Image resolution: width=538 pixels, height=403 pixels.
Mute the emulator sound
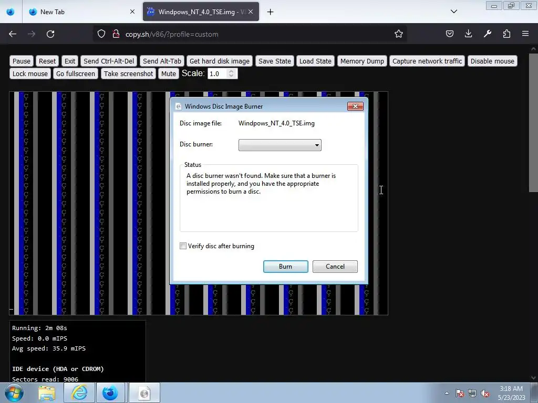[169, 73]
